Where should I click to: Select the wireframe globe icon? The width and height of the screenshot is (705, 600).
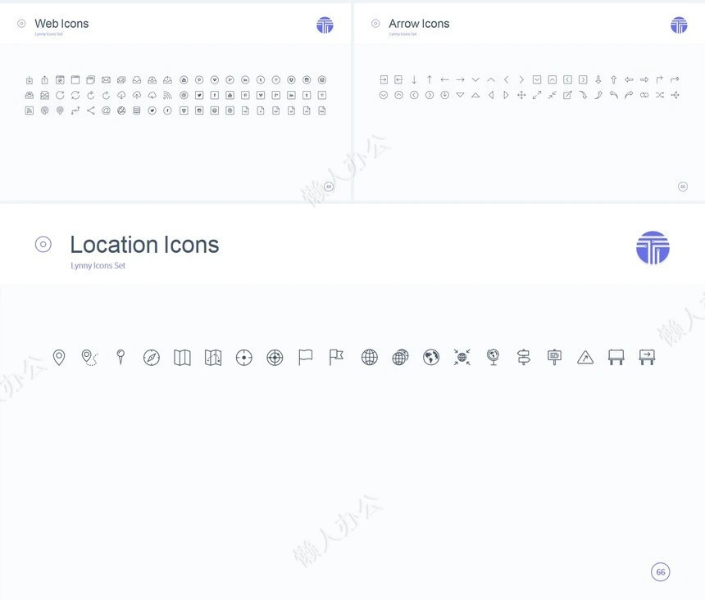tap(370, 358)
